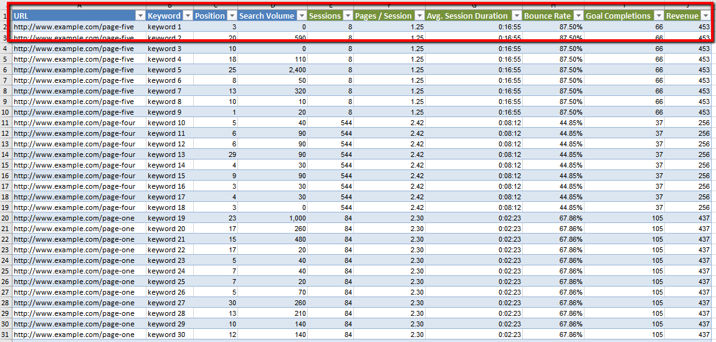716x342 pixels.
Task: Select the Keyword header cell
Action: click(x=169, y=16)
